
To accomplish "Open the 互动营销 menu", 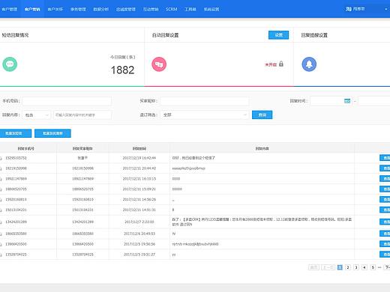I will pyautogui.click(x=151, y=9).
